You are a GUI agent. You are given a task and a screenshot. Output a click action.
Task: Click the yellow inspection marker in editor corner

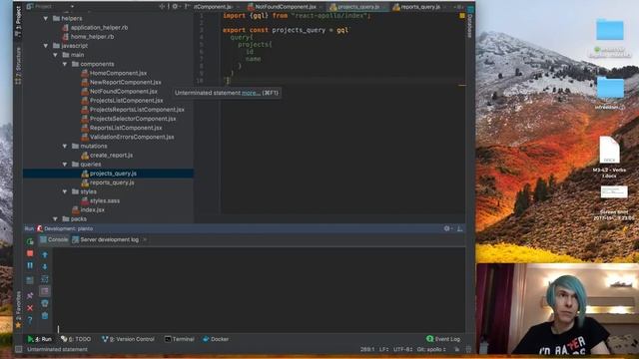[462, 16]
